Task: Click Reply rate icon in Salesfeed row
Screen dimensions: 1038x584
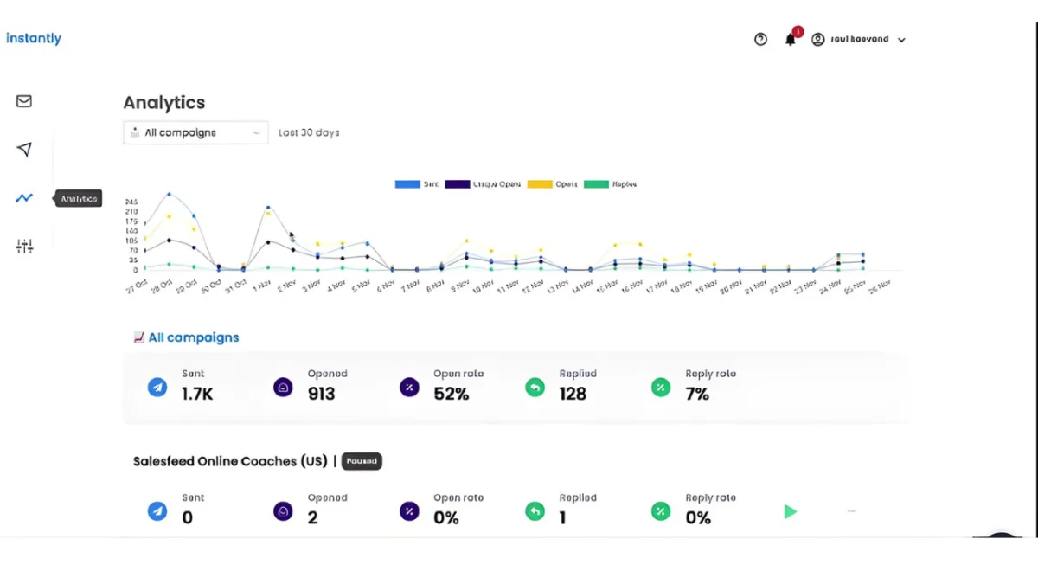Action: pyautogui.click(x=661, y=511)
